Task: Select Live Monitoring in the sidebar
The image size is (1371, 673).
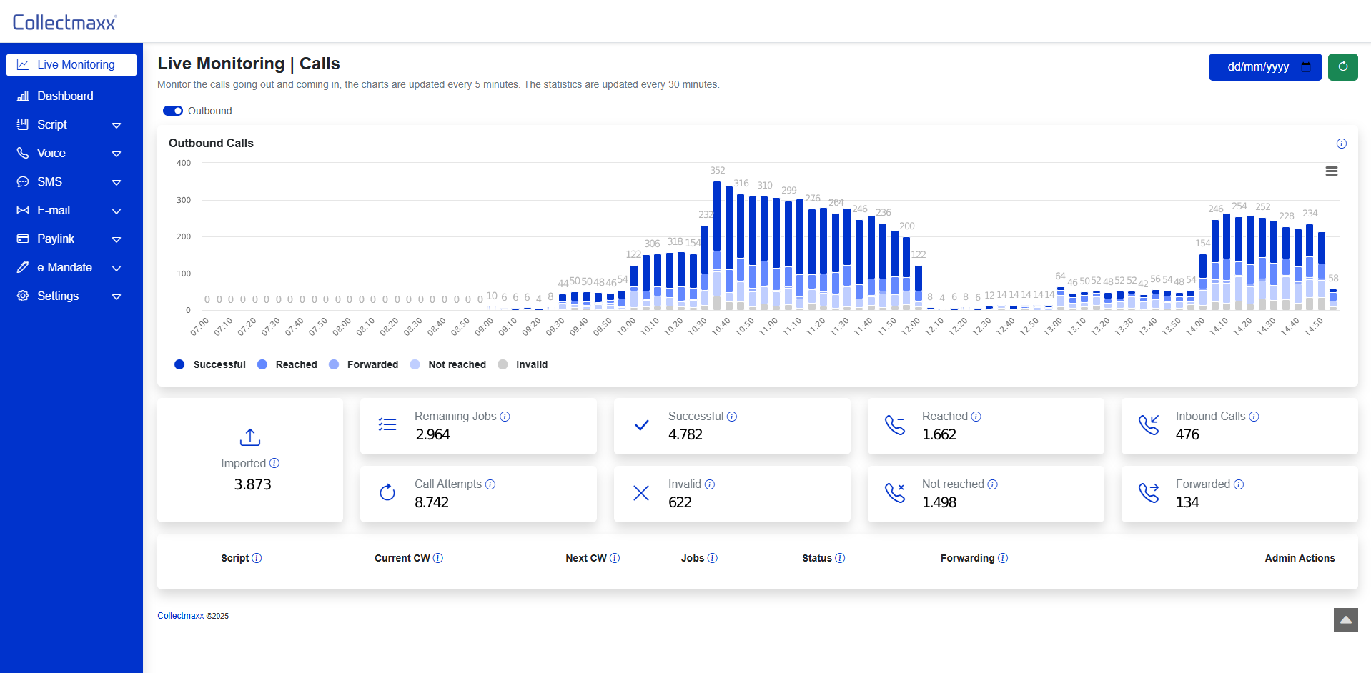Action: (x=71, y=65)
